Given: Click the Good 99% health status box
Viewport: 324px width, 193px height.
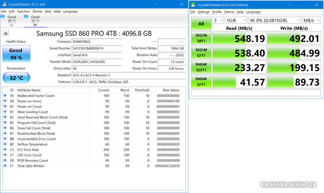Looking at the screenshot, I should [16, 53].
